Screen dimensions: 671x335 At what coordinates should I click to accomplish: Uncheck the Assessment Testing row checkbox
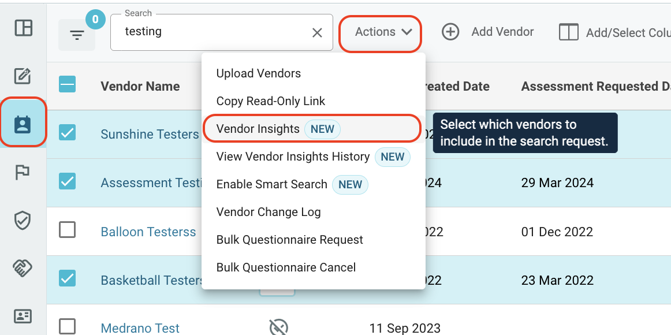pos(67,181)
